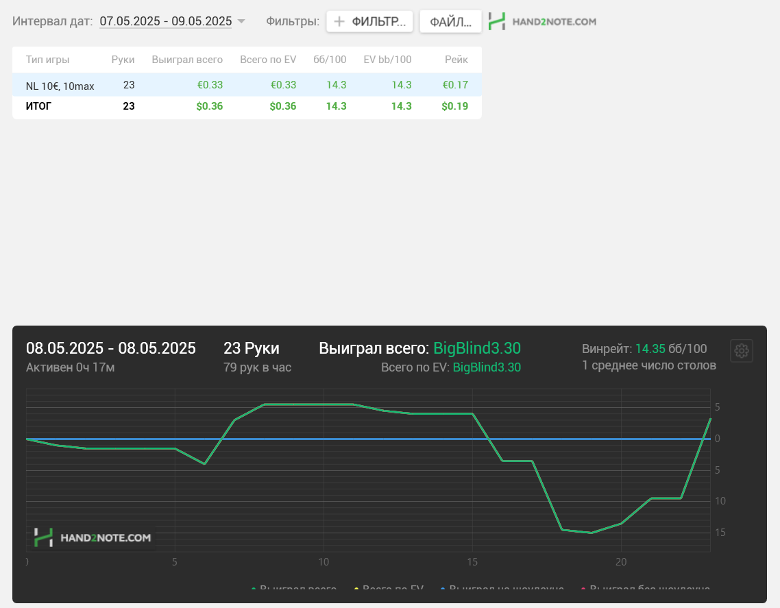Click EV bb/100 value 14.3 in NL 10€ row
Screen dimensions: 780x608
point(402,85)
